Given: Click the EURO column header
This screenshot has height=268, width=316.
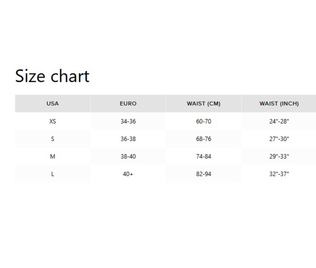Looking at the screenshot, I should coord(128,104).
